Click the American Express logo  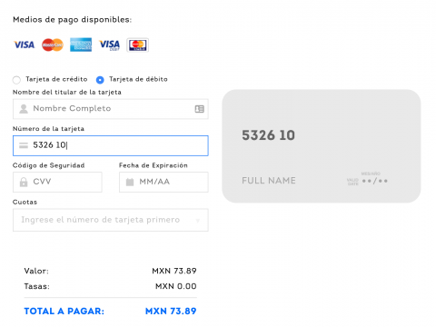[x=81, y=45]
